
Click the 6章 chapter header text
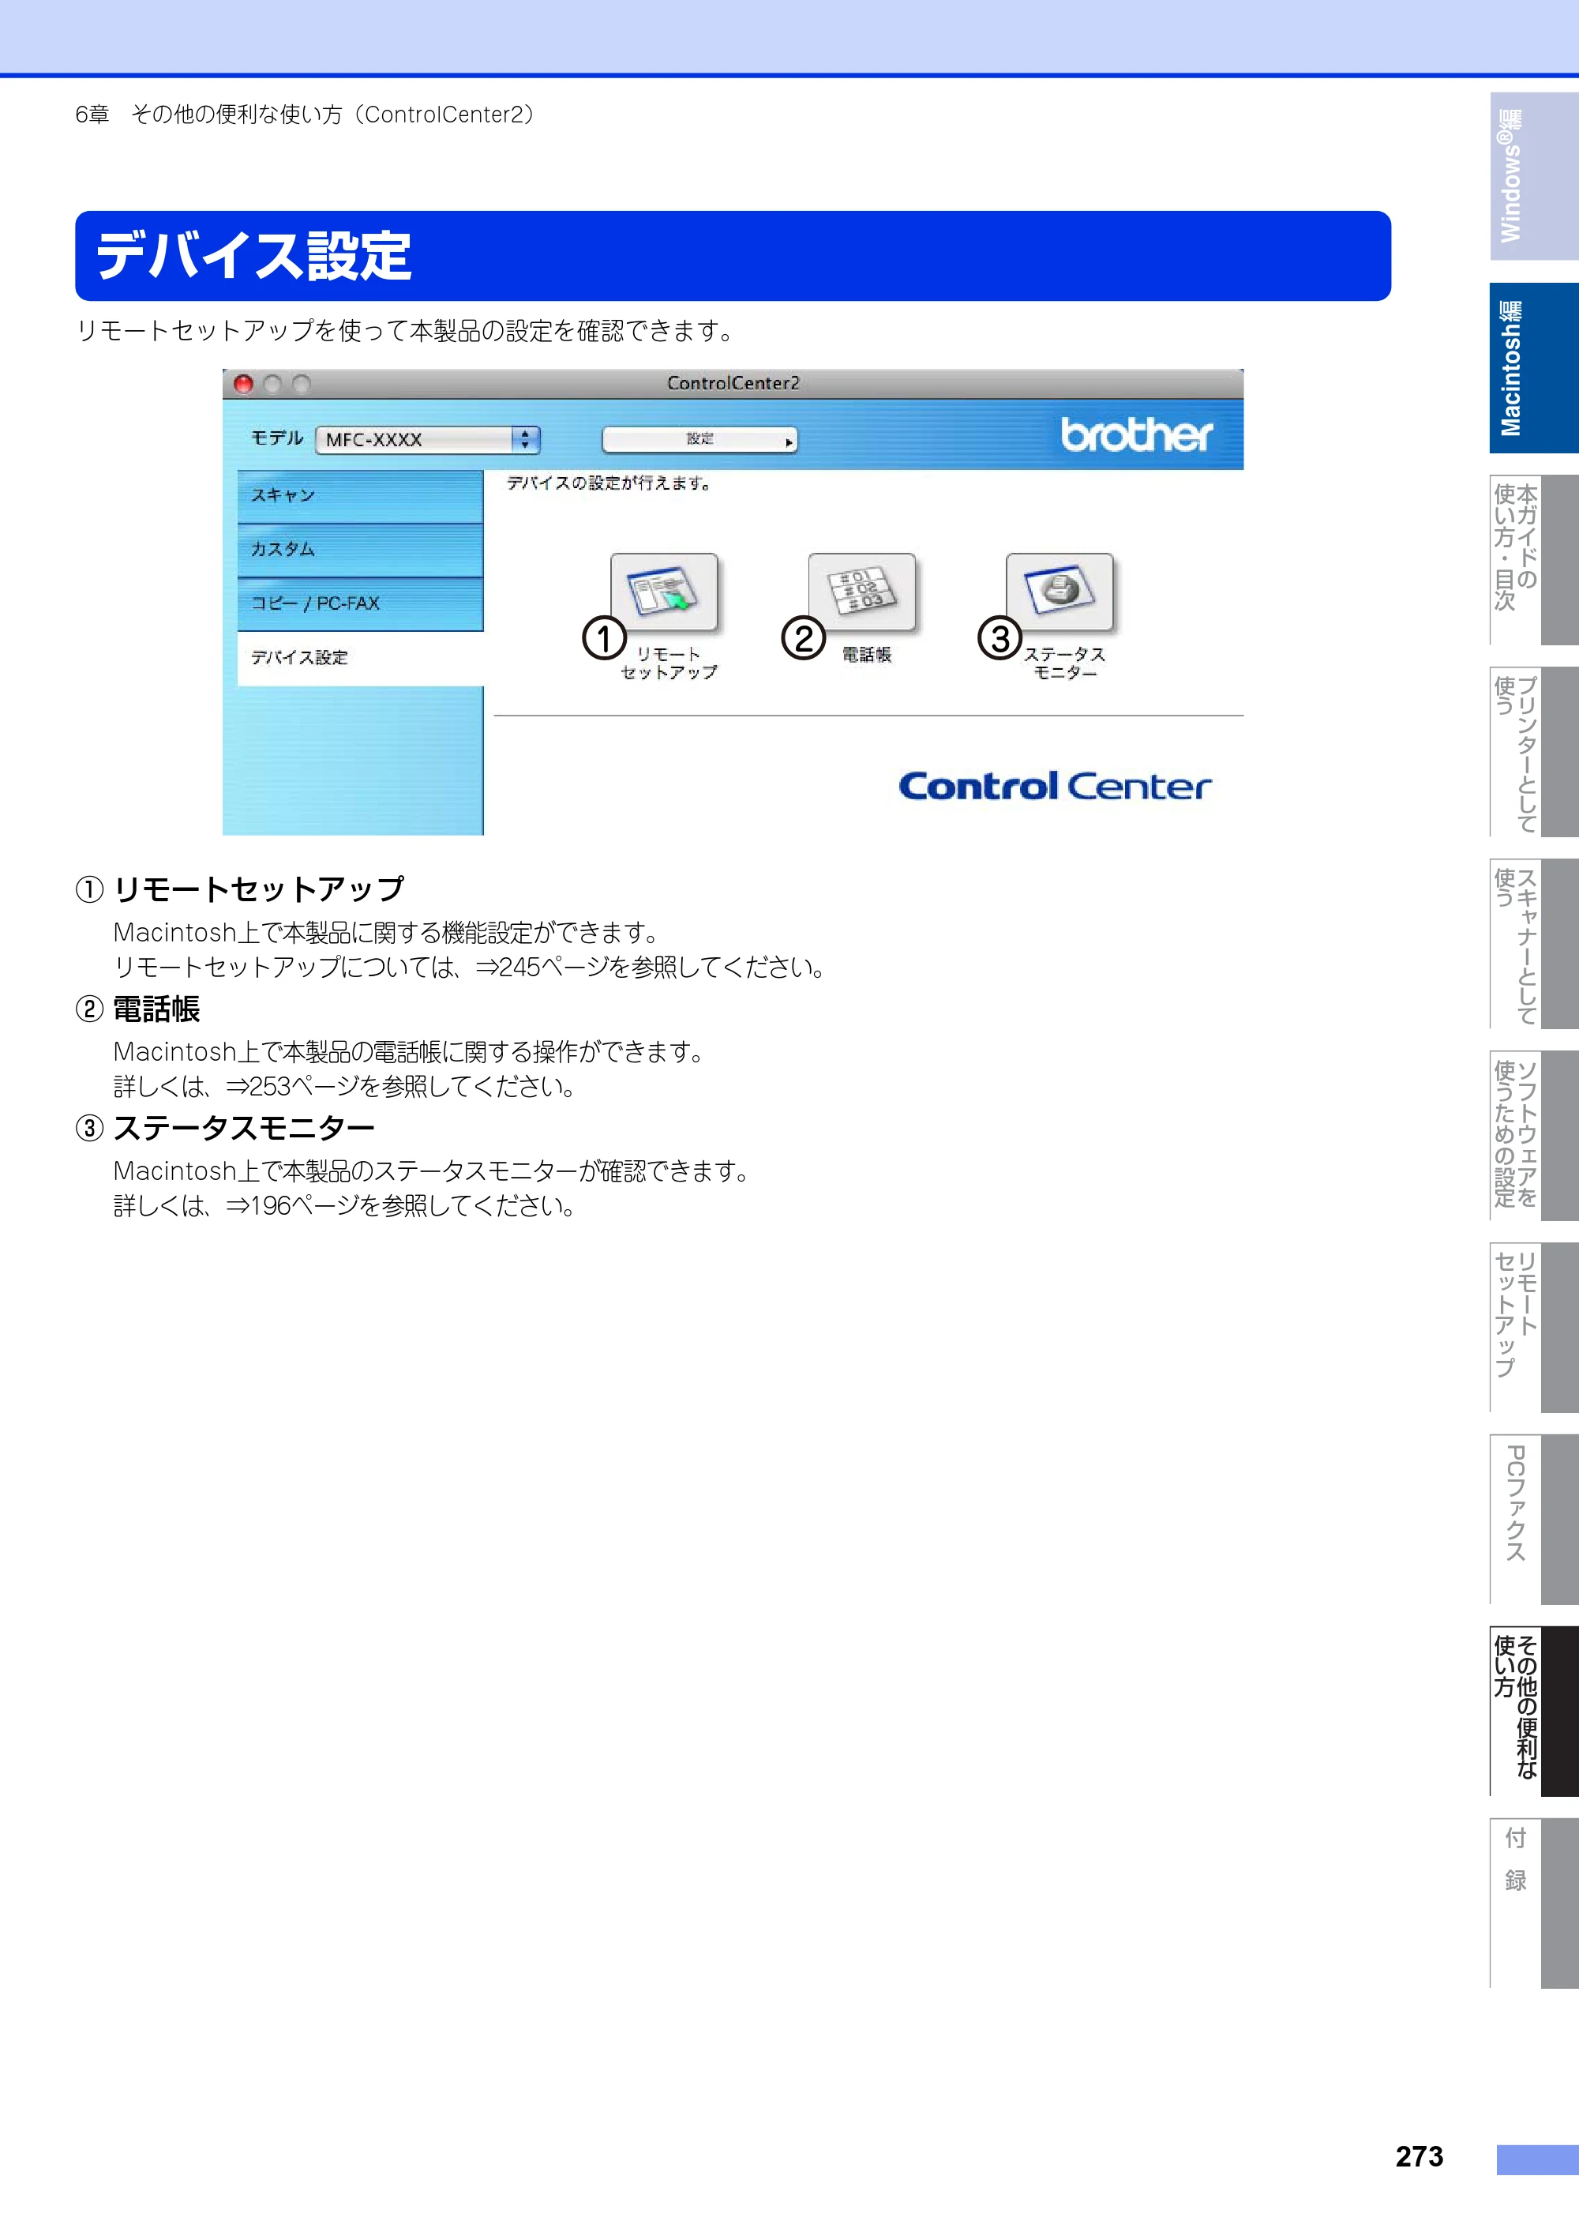pyautogui.click(x=305, y=115)
